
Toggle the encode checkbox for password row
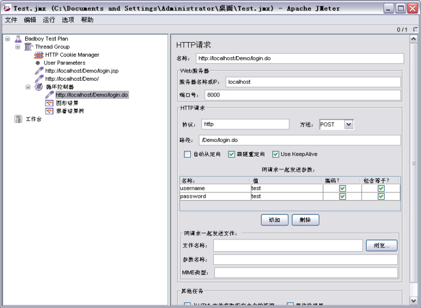[342, 196]
